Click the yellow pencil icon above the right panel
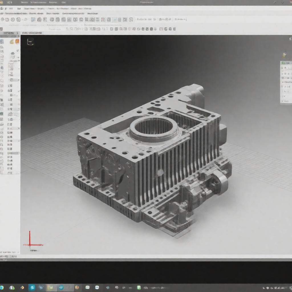 point(284,55)
